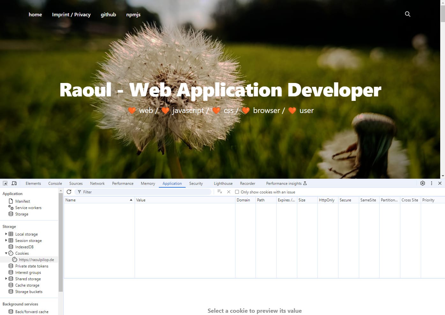445x315 pixels.
Task: Click the Expires column header
Action: coord(286,200)
